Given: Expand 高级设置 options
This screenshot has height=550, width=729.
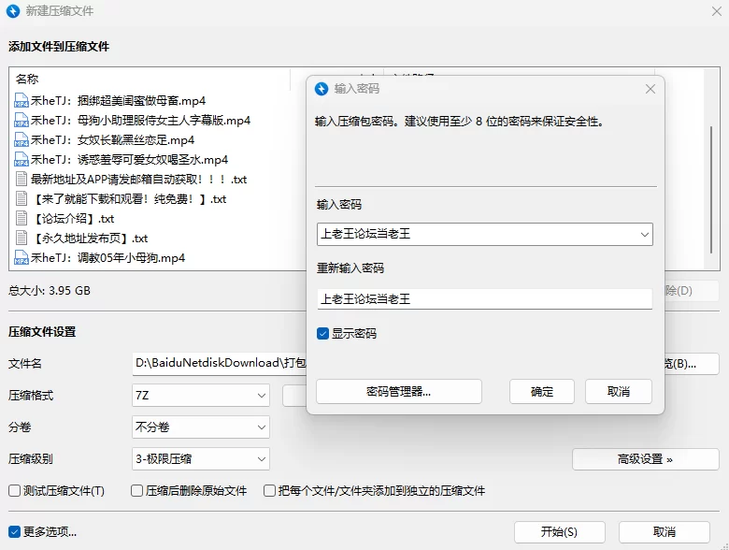Looking at the screenshot, I should pos(645,459).
